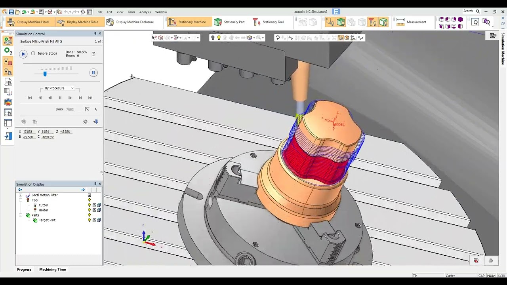This screenshot has width=507, height=285.
Task: Click the exit simulator icon in left sidebar
Action: click(8, 137)
